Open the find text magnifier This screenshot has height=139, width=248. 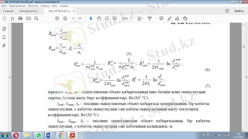click(x=37, y=19)
